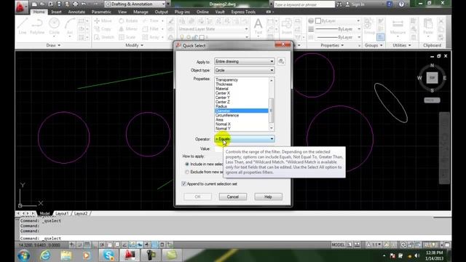
Task: Click the search binoculars icon
Action: (x=339, y=4)
